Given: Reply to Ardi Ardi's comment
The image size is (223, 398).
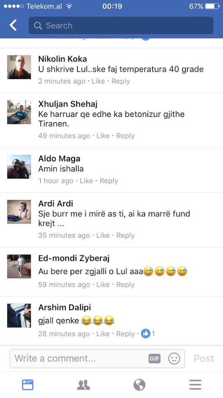Looking at the screenshot, I should [125, 235].
